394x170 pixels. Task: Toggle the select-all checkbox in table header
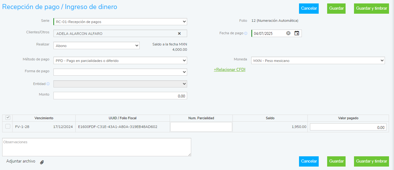click(8, 118)
